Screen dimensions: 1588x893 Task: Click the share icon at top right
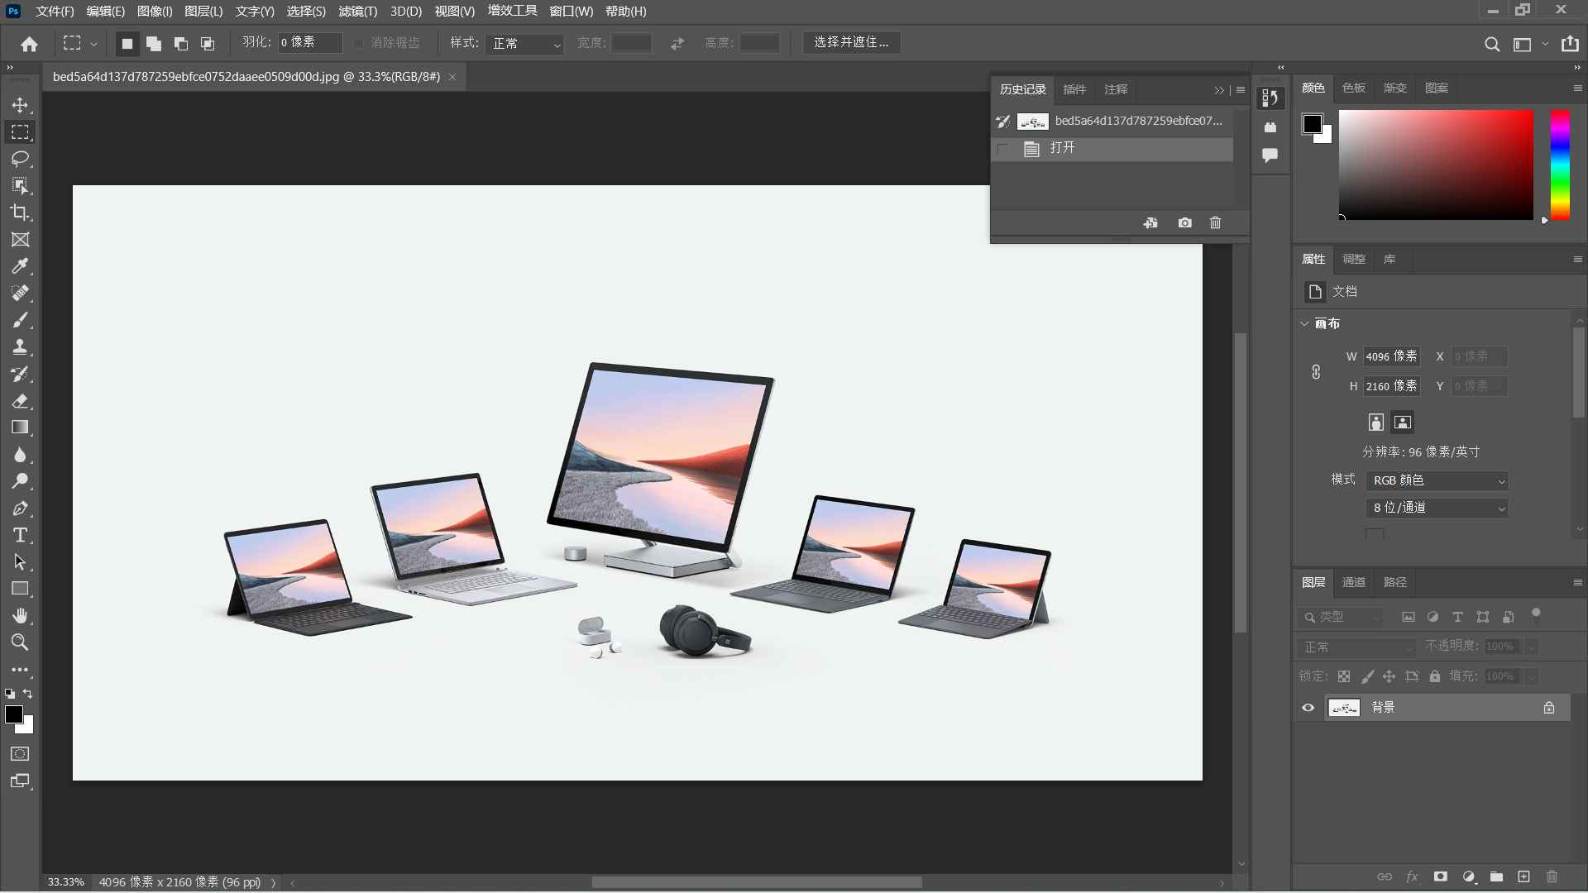[1570, 44]
